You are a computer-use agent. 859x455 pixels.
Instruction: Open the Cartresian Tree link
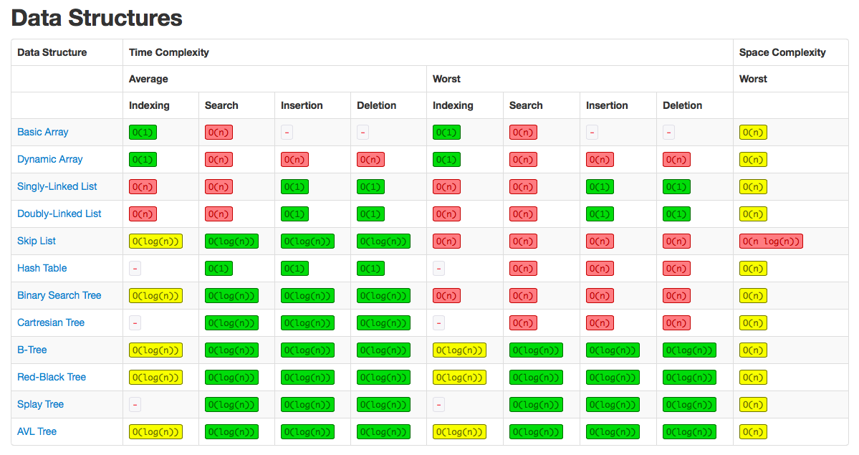(50, 322)
